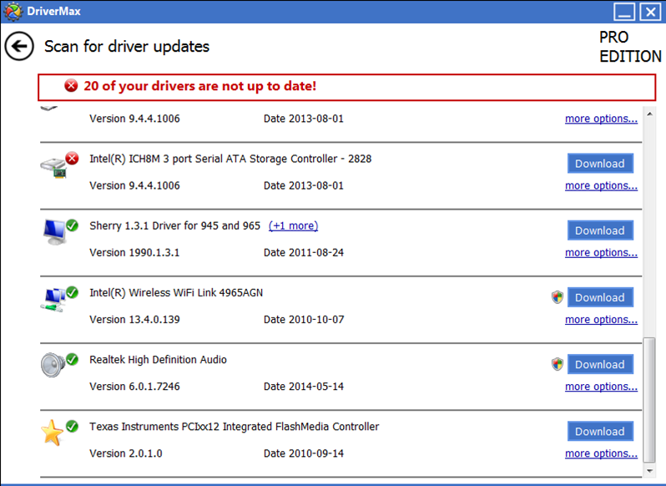Download the Sherry 1.3.1 driver

(600, 230)
